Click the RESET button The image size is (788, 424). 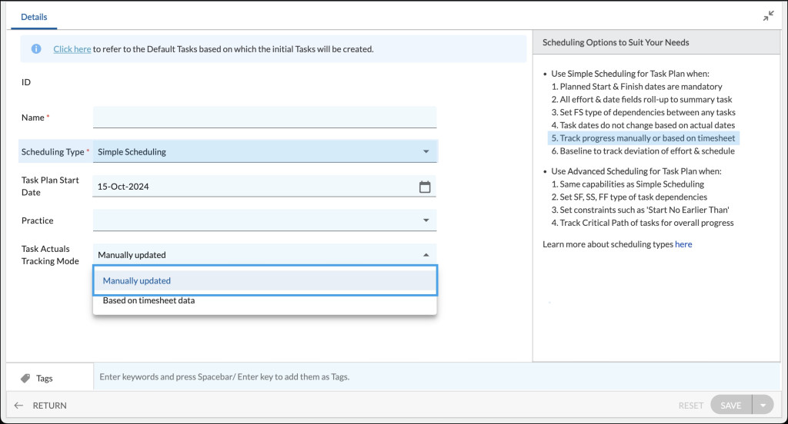coord(691,406)
